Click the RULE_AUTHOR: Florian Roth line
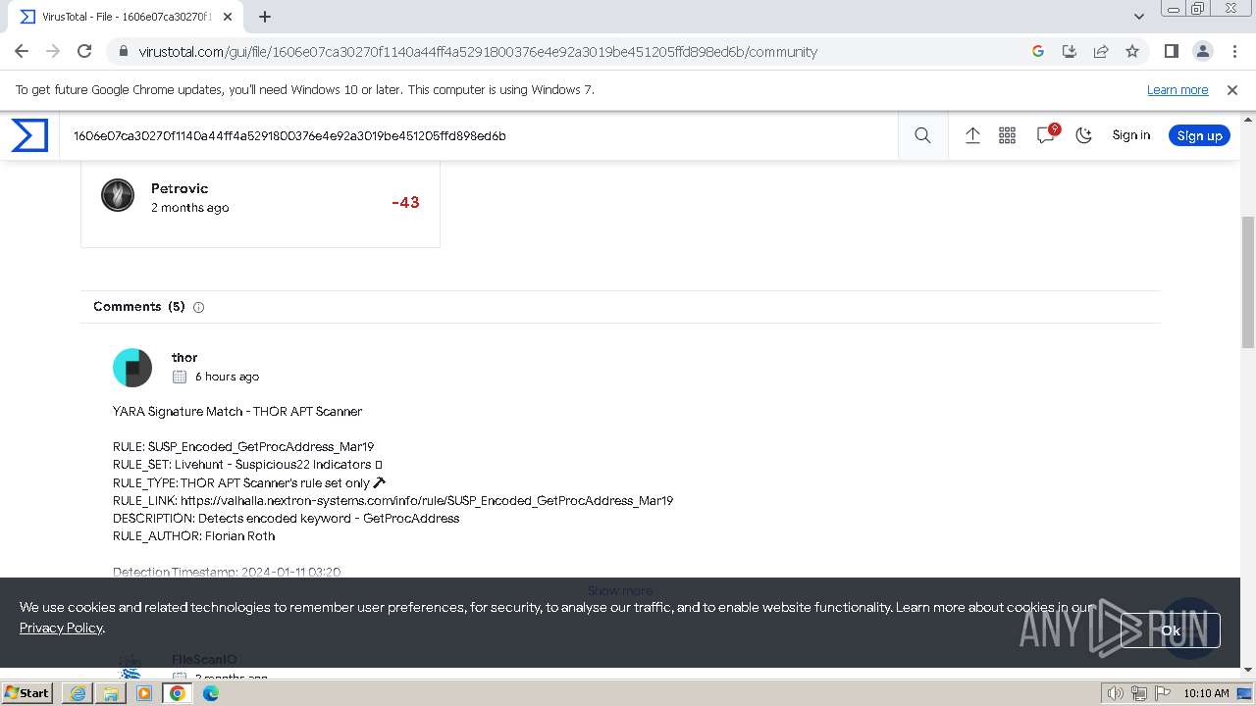 (x=194, y=535)
